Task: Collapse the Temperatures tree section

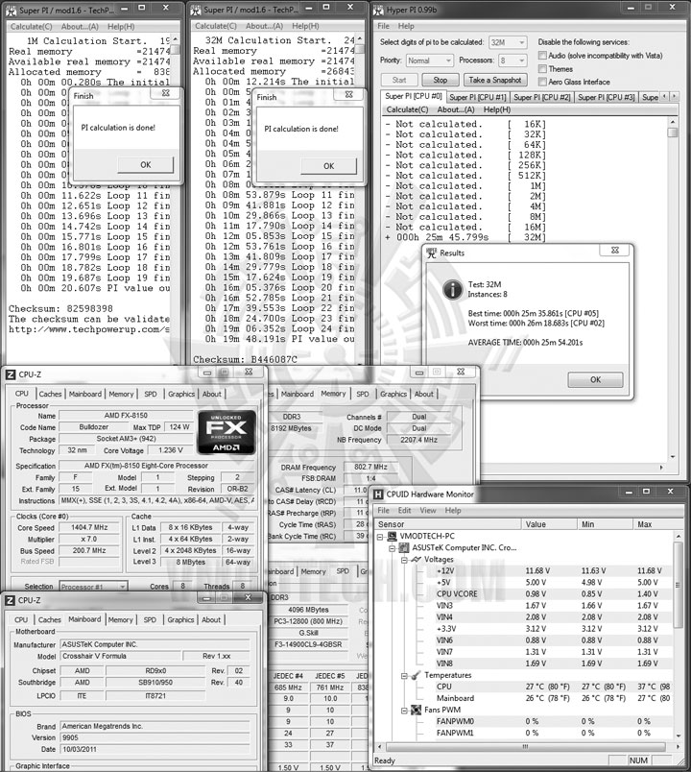Action: (x=404, y=676)
